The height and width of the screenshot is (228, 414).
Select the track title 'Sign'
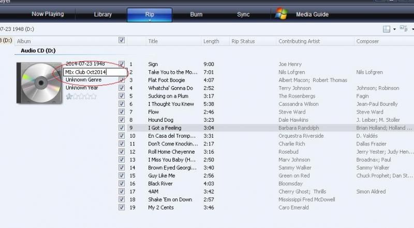(153, 64)
